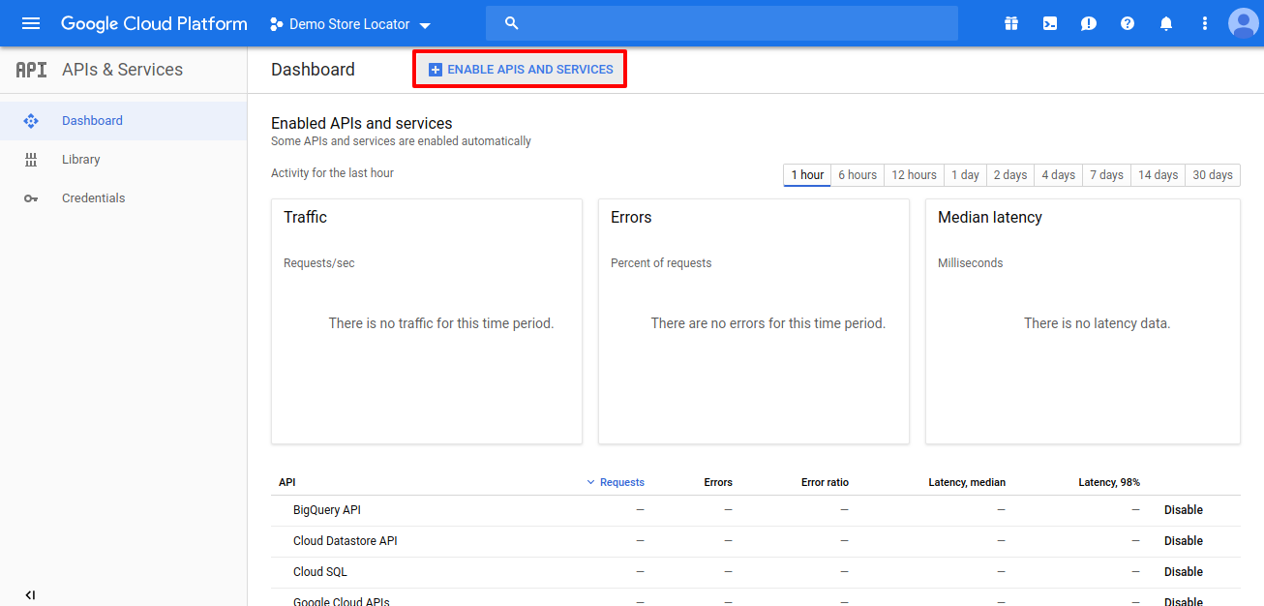Open Library in the sidebar
Image resolution: width=1264 pixels, height=606 pixels.
click(x=80, y=160)
